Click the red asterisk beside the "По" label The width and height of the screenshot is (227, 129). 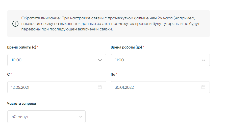(117, 74)
